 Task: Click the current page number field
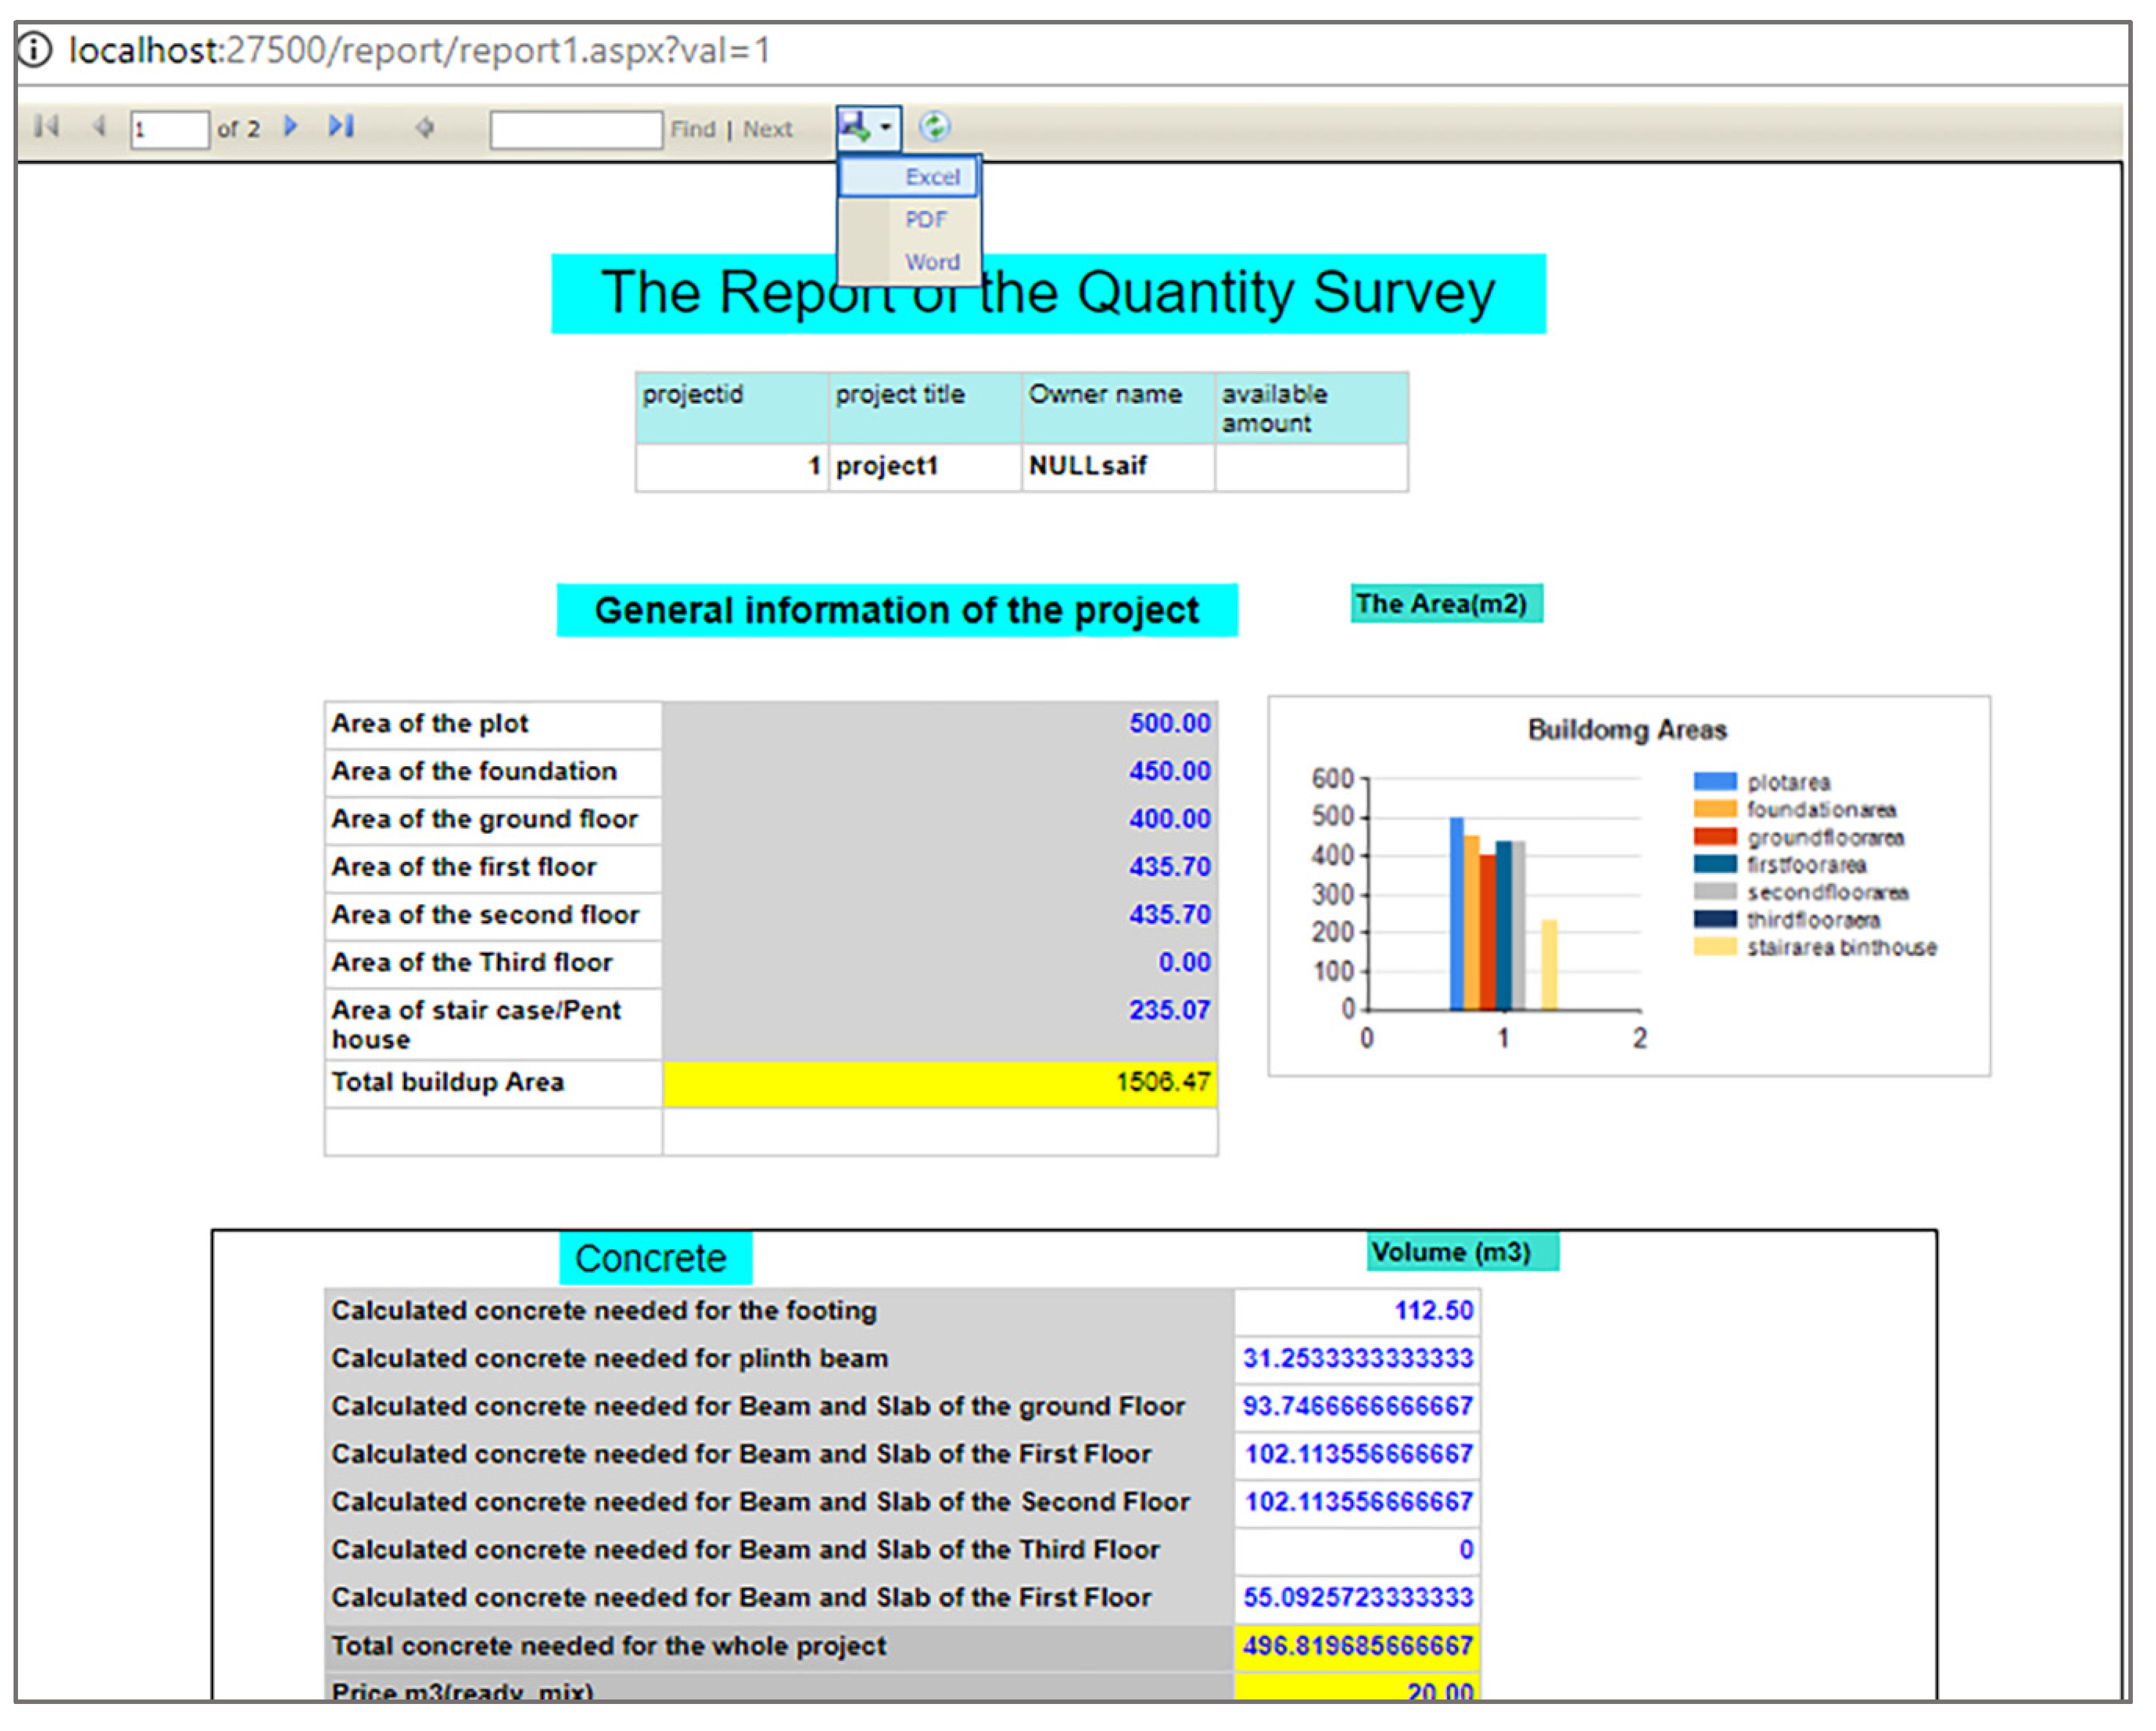[x=169, y=129]
